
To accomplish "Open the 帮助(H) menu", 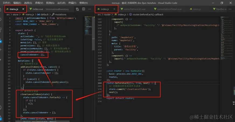I will pos(84,3).
